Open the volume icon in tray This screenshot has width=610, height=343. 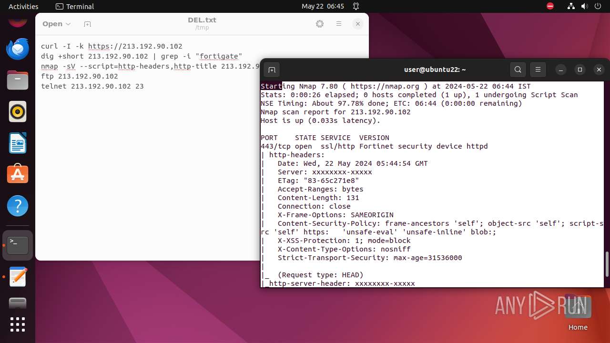point(585,6)
